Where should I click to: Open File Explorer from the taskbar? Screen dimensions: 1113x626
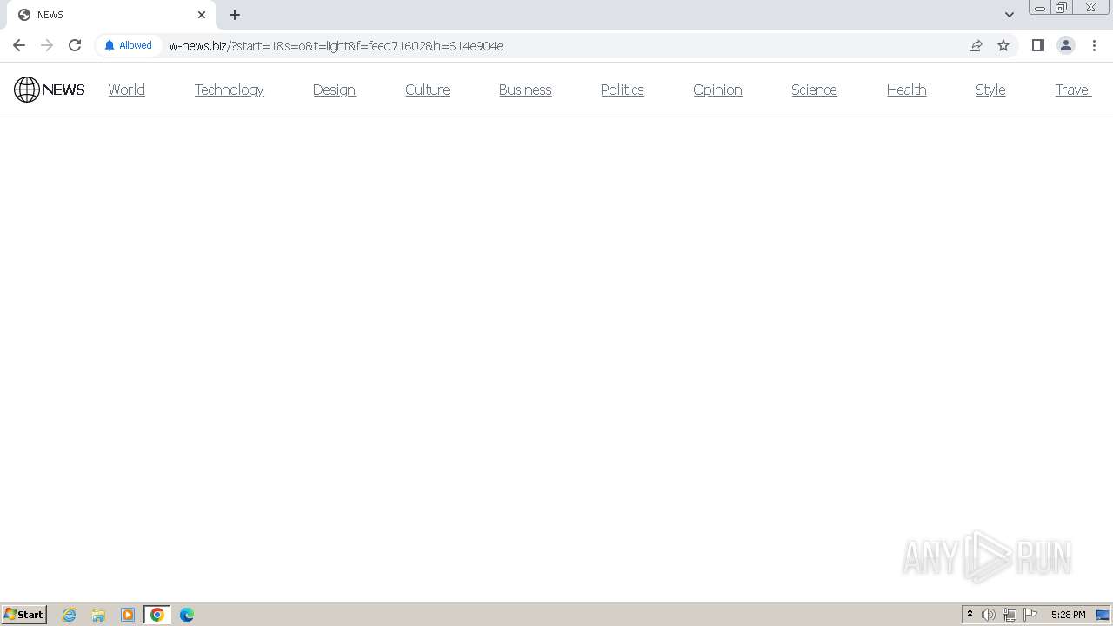coord(98,615)
